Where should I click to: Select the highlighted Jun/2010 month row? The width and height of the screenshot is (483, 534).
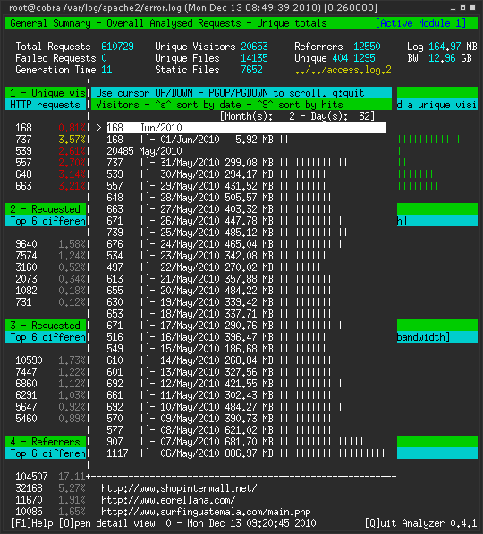coord(247,128)
